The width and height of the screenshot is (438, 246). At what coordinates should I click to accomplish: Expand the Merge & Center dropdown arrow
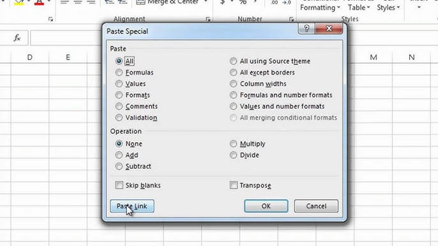(x=206, y=2)
